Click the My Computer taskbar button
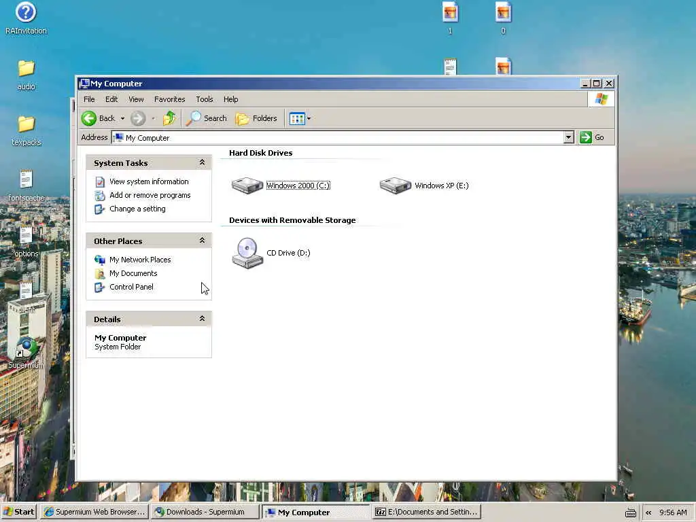The width and height of the screenshot is (696, 522). coord(315,512)
